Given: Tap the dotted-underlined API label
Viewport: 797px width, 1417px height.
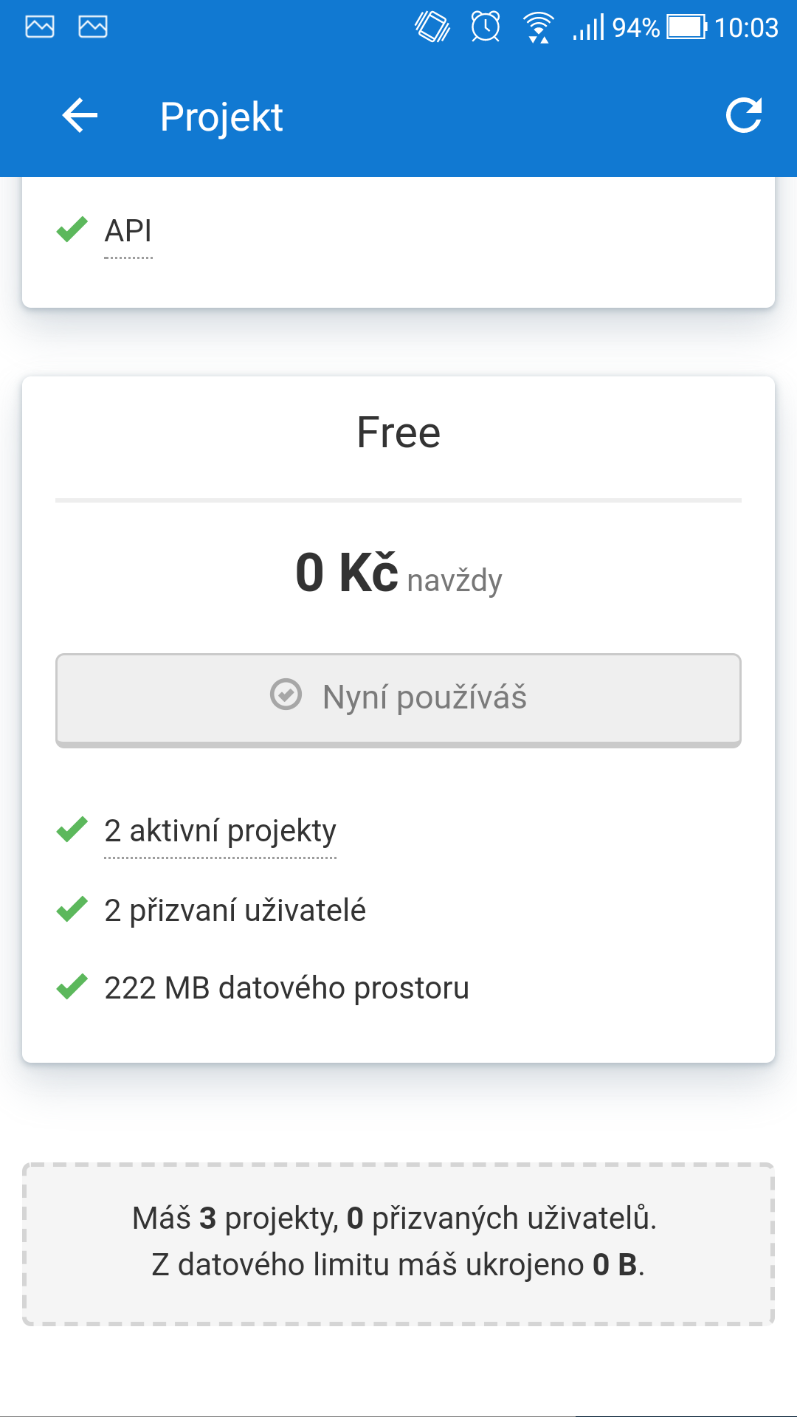Looking at the screenshot, I should pyautogui.click(x=128, y=231).
